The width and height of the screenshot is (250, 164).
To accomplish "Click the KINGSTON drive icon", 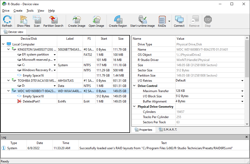I will (14, 49).
